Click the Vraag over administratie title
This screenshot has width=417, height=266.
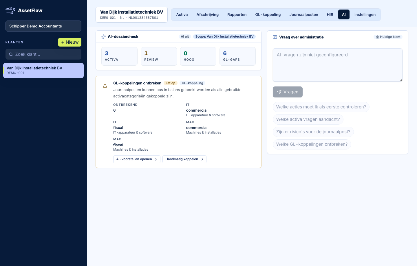click(301, 37)
